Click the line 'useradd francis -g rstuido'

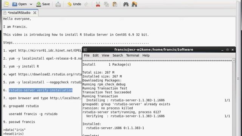tap(33, 114)
